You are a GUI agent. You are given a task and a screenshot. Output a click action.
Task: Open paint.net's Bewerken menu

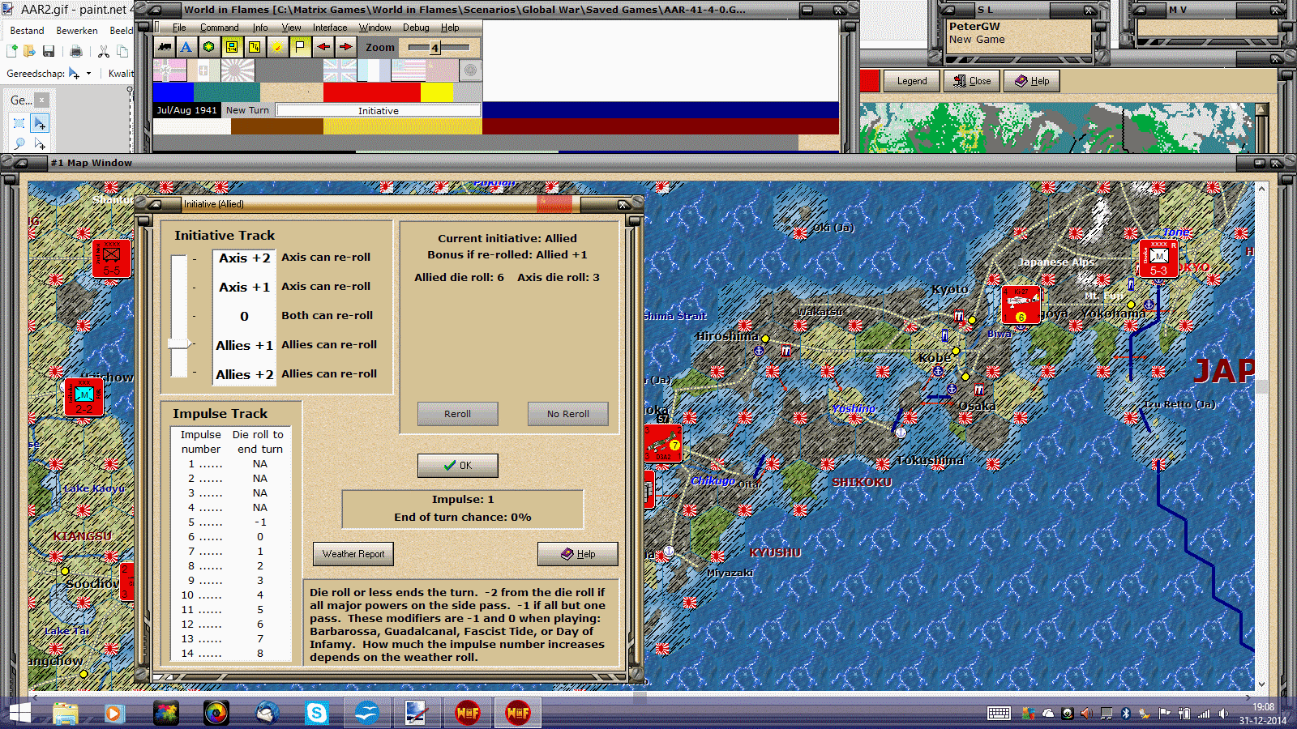point(77,31)
